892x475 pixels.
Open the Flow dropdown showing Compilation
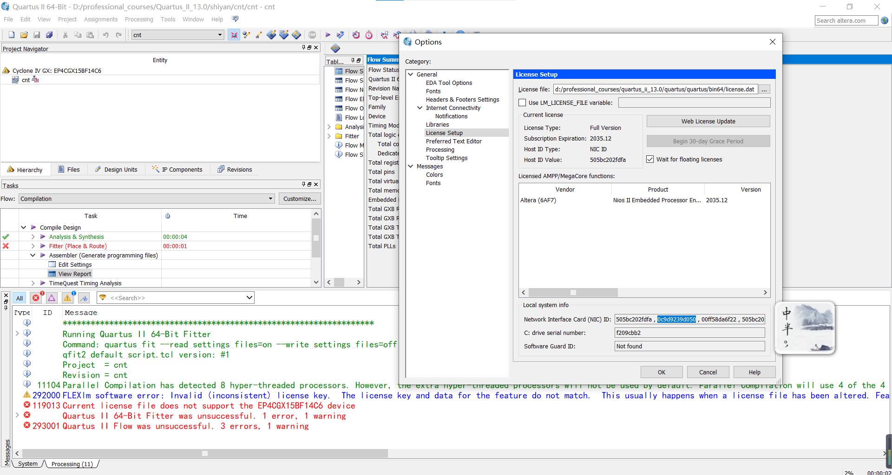pos(271,199)
